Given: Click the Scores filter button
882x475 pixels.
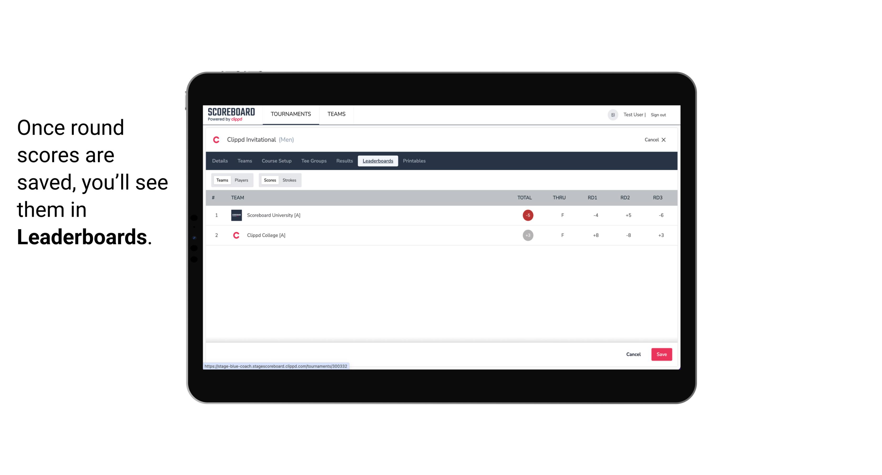Looking at the screenshot, I should click(269, 180).
